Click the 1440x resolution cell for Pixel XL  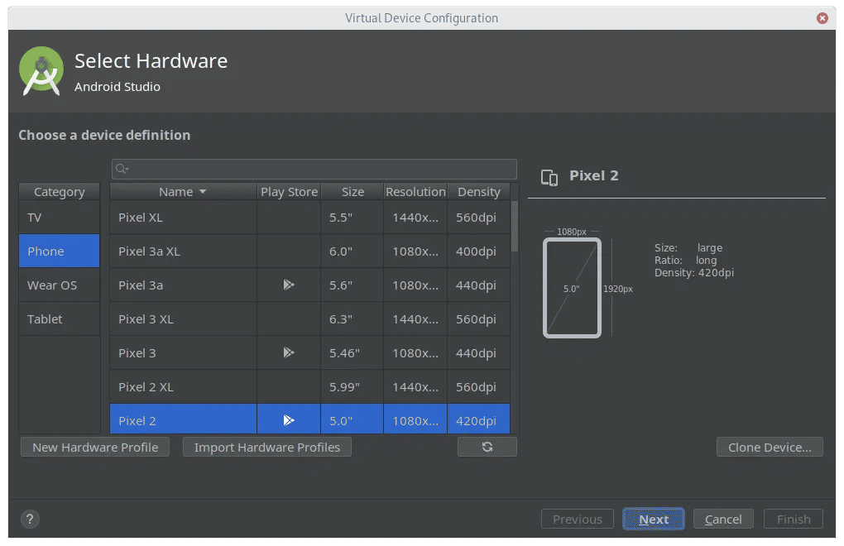[x=415, y=218]
